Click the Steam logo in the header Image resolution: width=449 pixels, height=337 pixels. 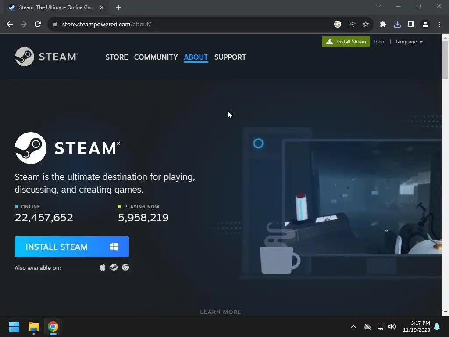pyautogui.click(x=46, y=57)
